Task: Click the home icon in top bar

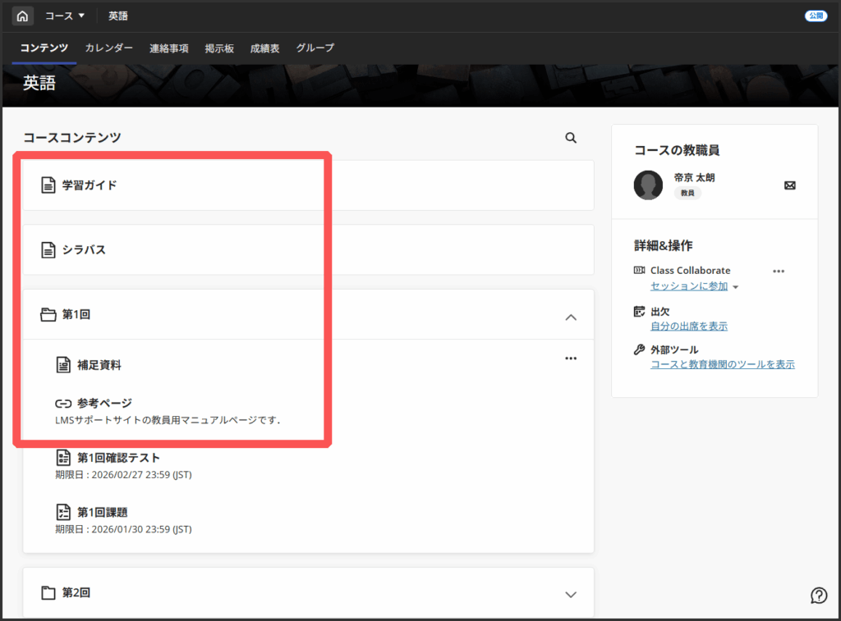Action: pos(23,16)
